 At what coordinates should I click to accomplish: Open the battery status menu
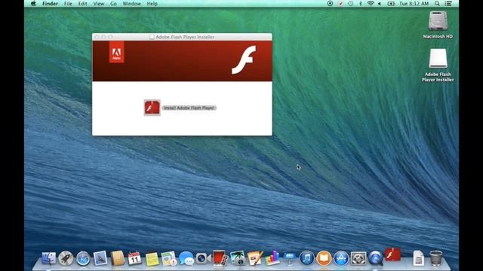pos(391,4)
